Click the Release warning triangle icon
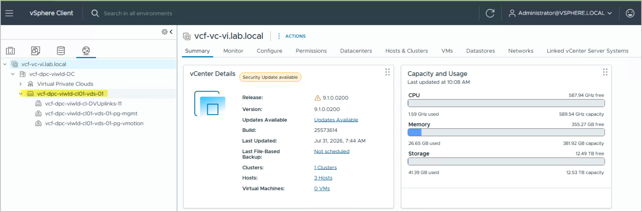Screen dimensions: 642x212 click(x=317, y=98)
